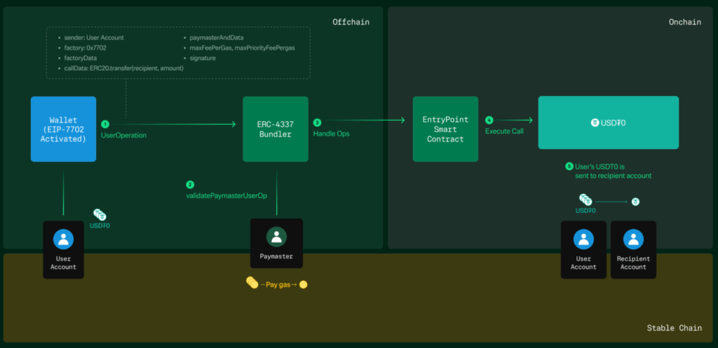Screen dimensions: 718x348
Task: Click the Pay gas label
Action: pos(278,284)
